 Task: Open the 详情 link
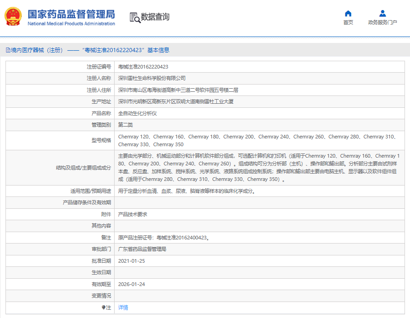point(123,307)
